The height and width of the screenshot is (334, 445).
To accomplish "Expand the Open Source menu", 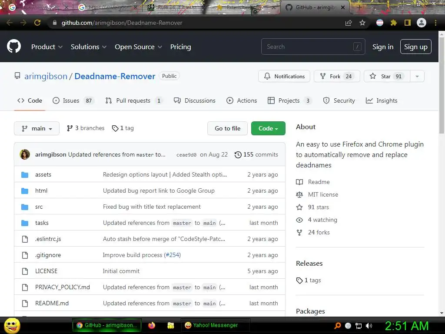I will point(139,47).
